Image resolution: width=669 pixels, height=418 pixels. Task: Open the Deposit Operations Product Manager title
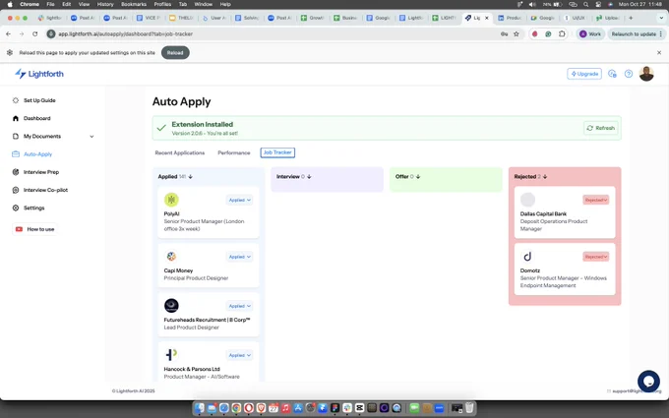[x=554, y=225]
